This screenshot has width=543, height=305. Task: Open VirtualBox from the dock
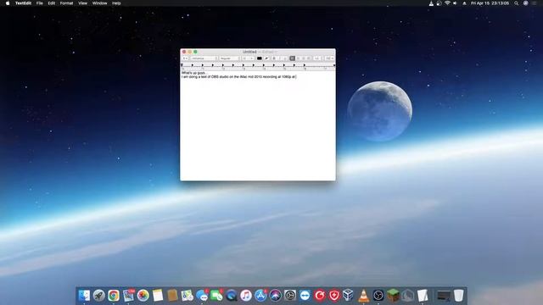[x=348, y=296]
